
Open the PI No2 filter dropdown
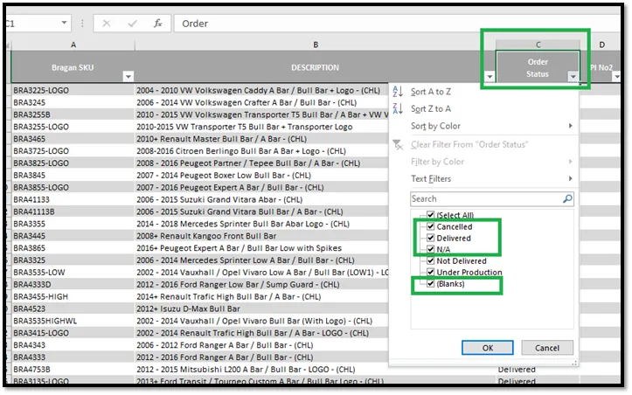(616, 76)
